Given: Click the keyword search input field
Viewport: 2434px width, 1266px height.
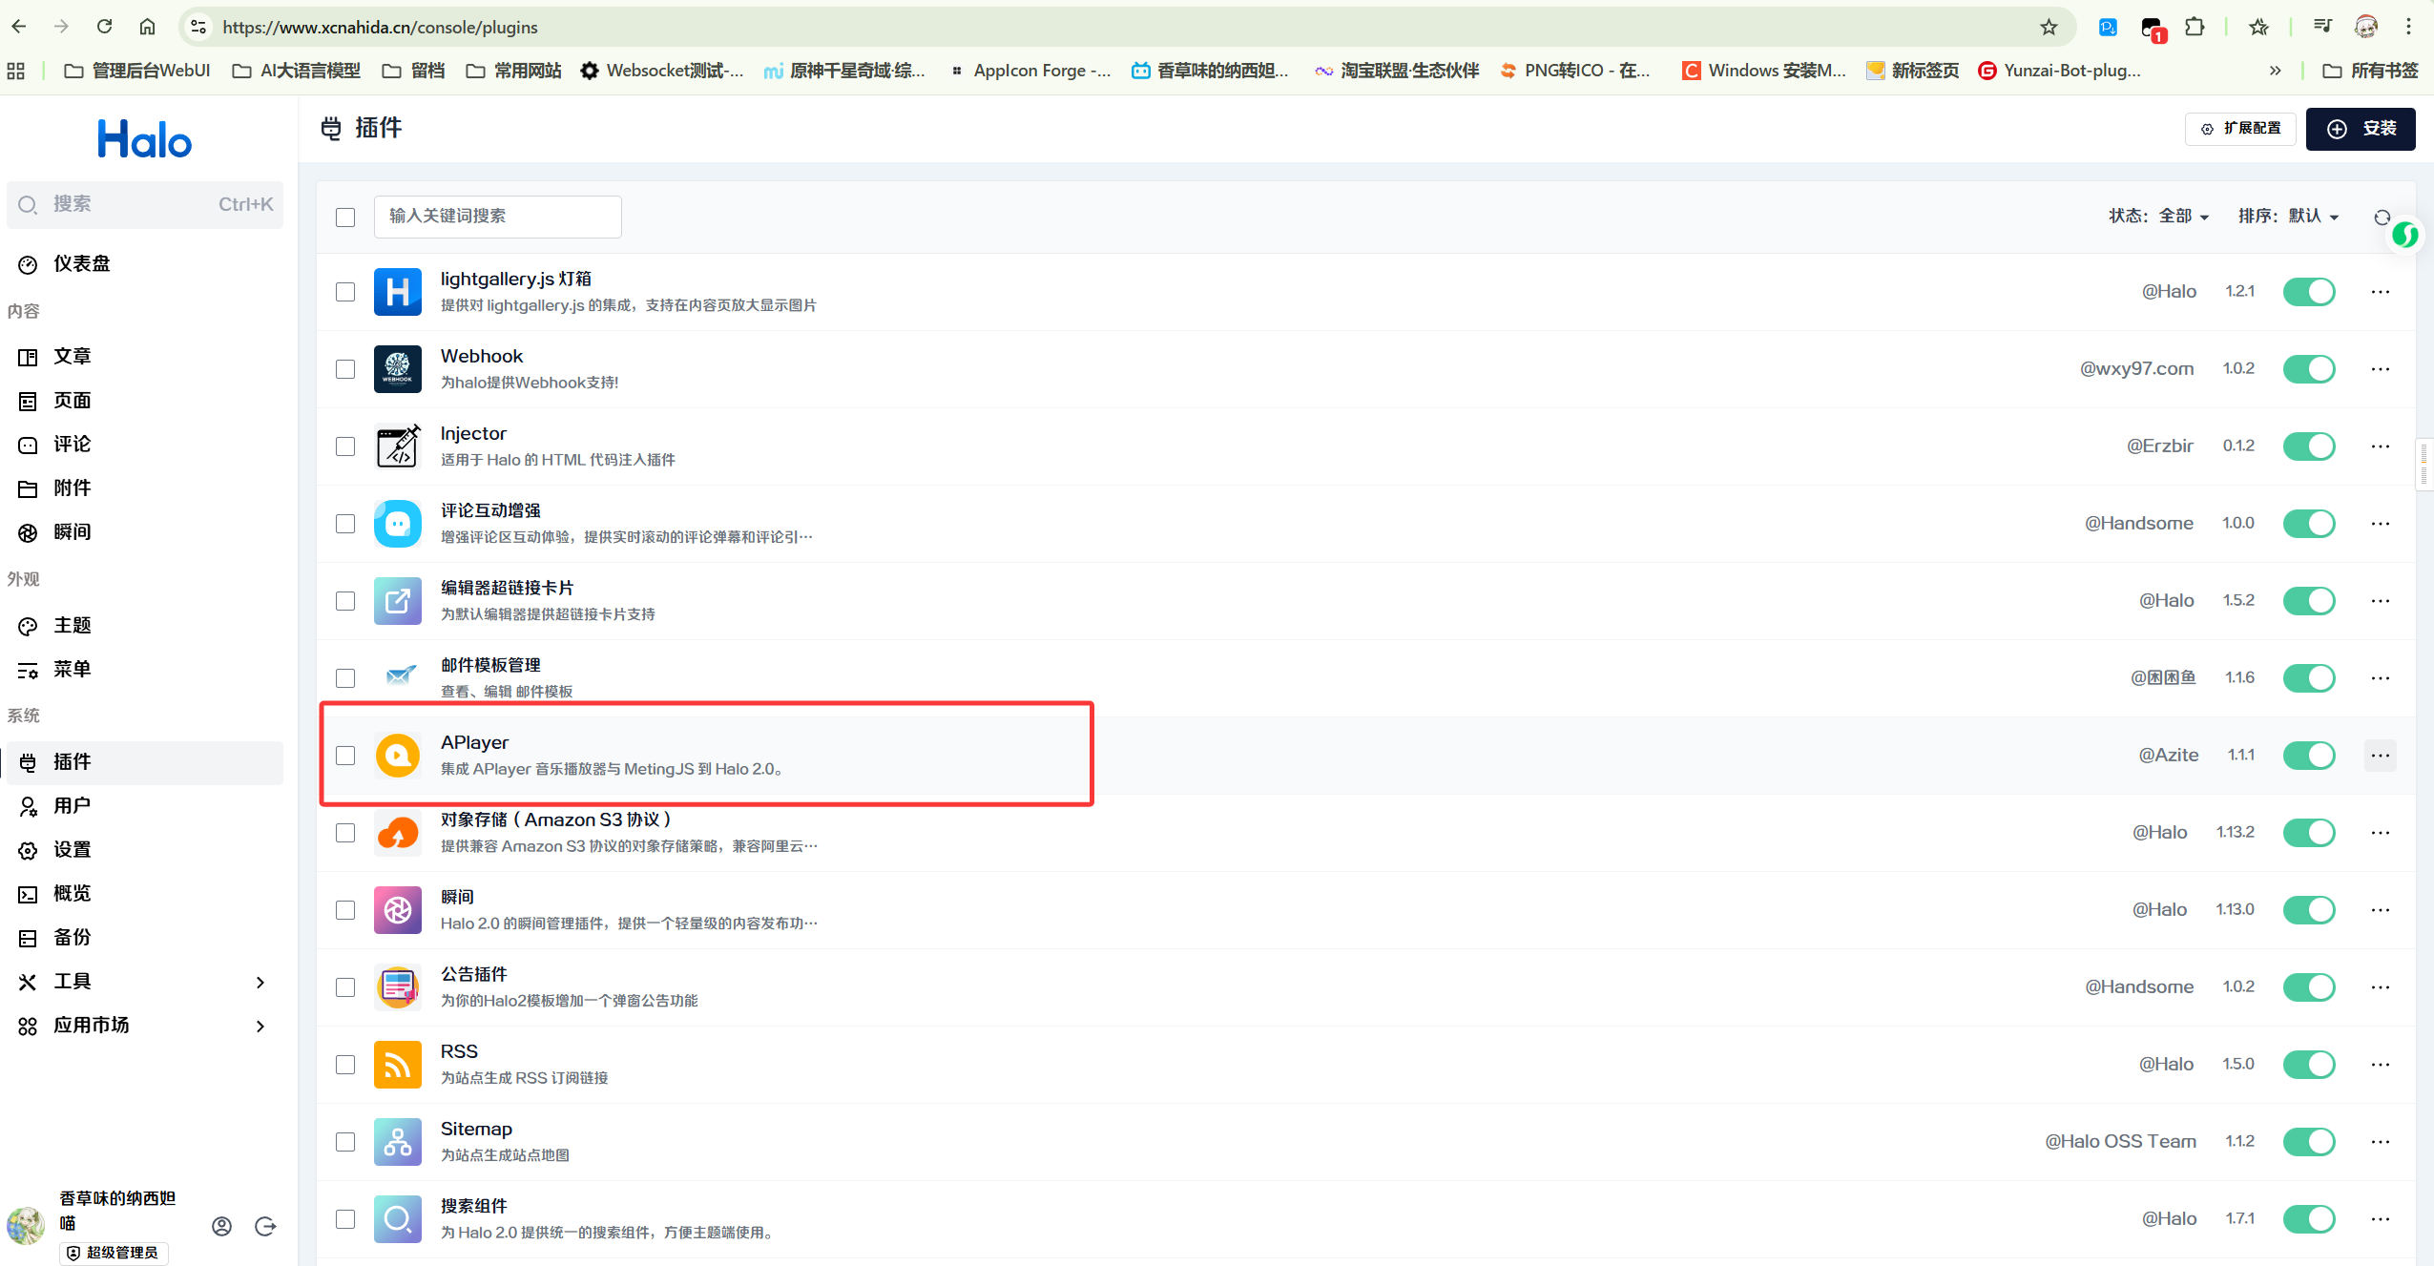Looking at the screenshot, I should (497, 217).
